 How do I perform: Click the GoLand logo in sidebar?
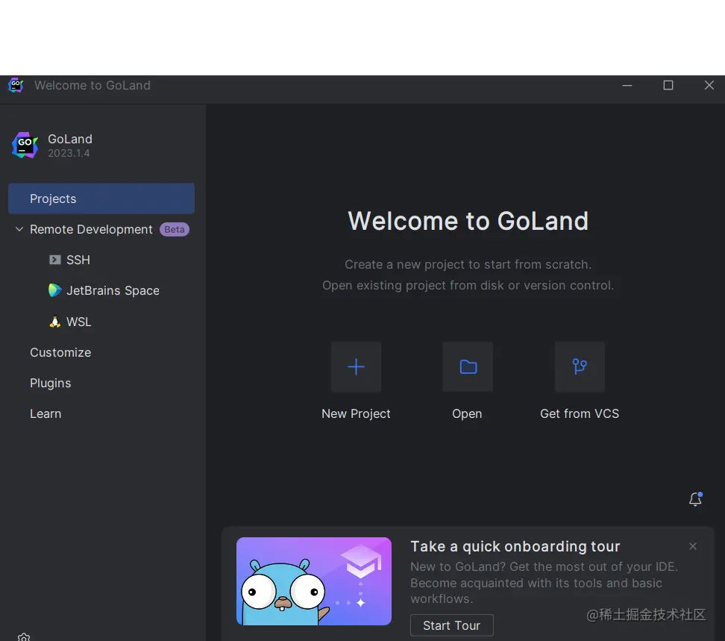pyautogui.click(x=25, y=146)
